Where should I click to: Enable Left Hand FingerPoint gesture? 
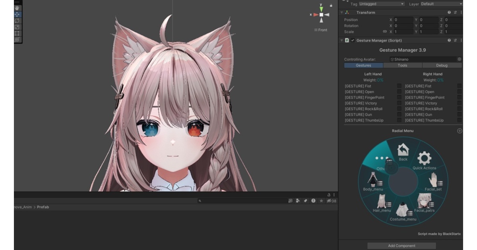click(399, 97)
